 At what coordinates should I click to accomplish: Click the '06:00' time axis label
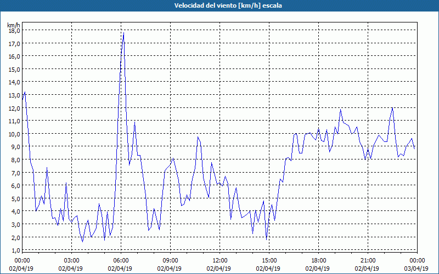pyautogui.click(x=121, y=261)
